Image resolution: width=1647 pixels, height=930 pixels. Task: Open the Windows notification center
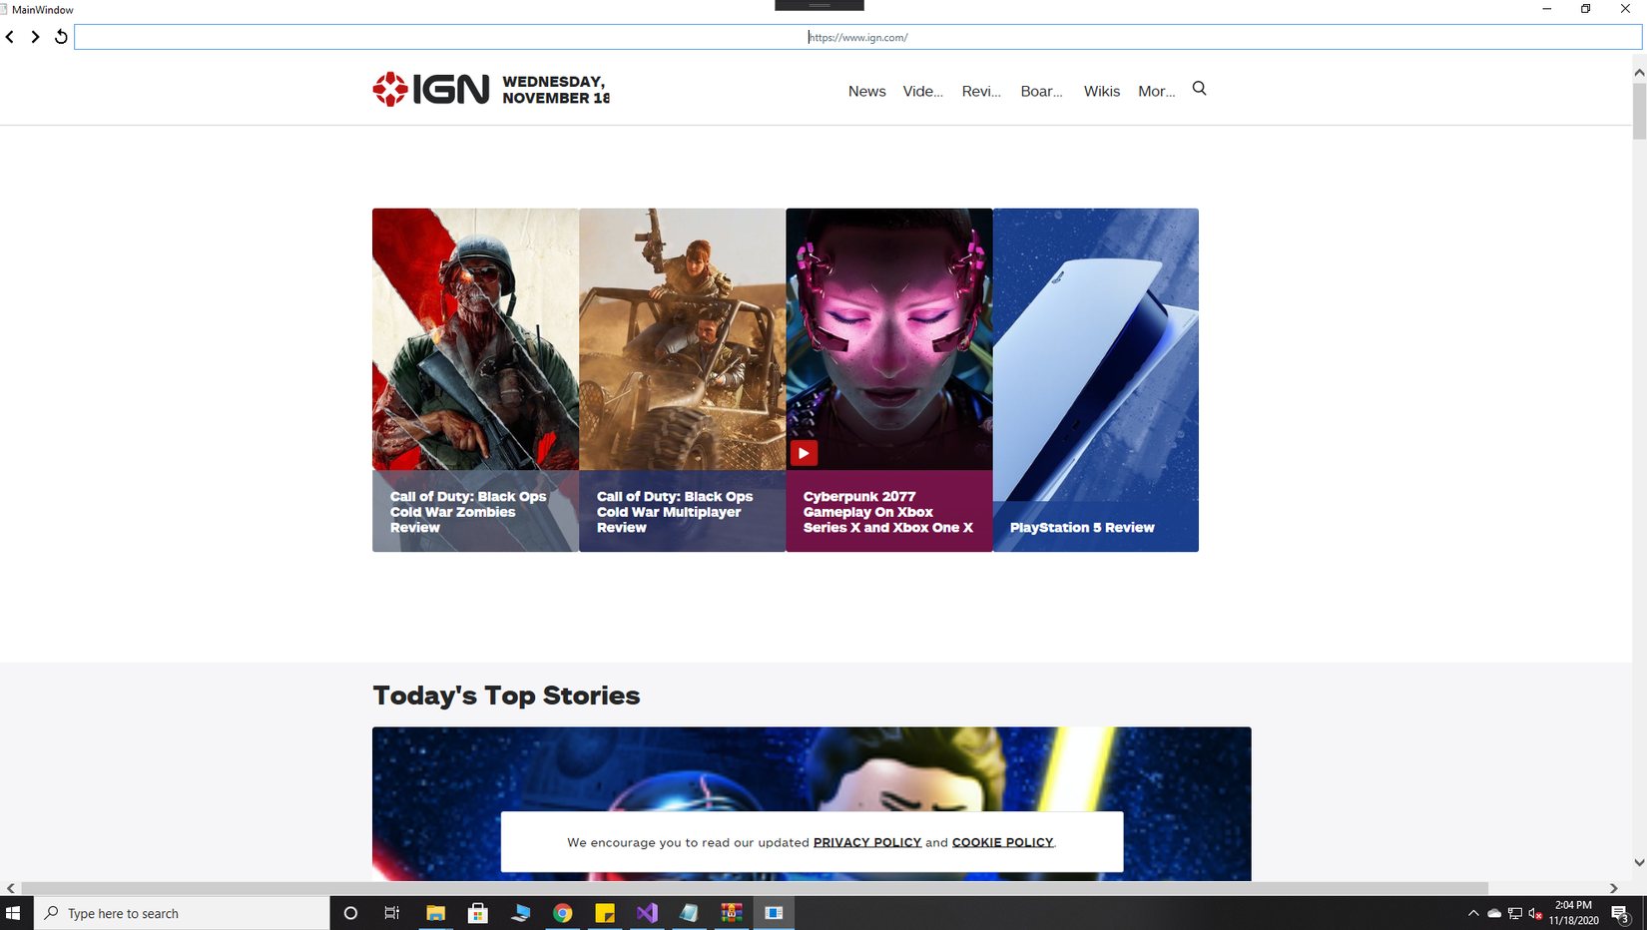(1620, 913)
